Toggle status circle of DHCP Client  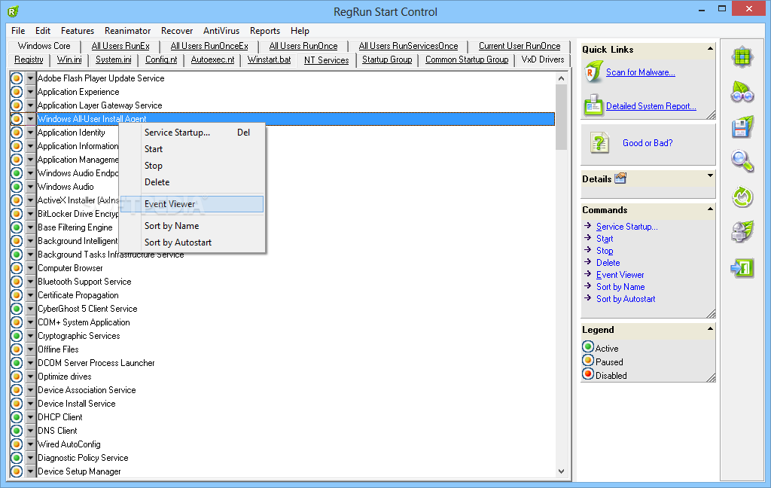tap(17, 417)
